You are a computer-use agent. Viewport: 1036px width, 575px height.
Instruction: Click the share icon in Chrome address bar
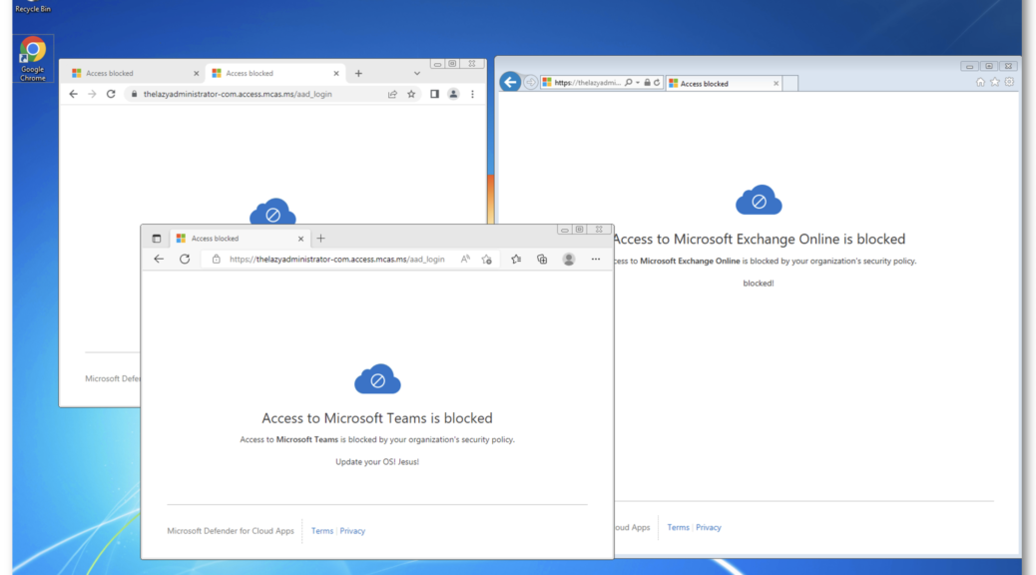(392, 94)
